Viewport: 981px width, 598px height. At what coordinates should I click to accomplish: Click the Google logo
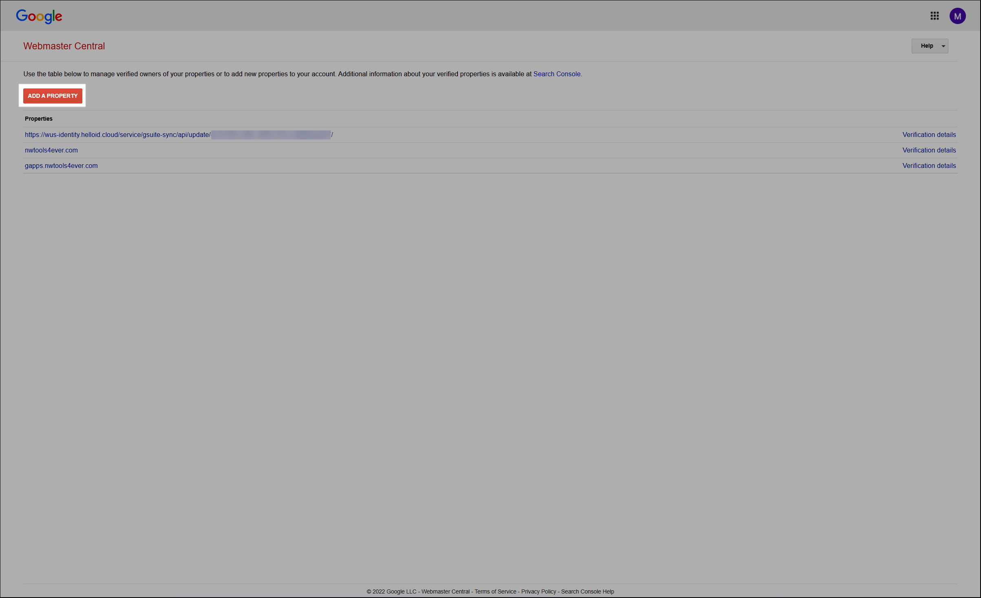pos(39,16)
